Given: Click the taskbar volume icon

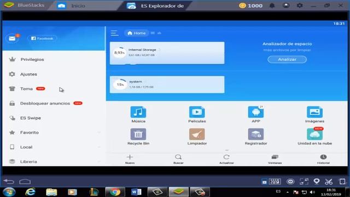Looking at the screenshot, I should 312,192.
